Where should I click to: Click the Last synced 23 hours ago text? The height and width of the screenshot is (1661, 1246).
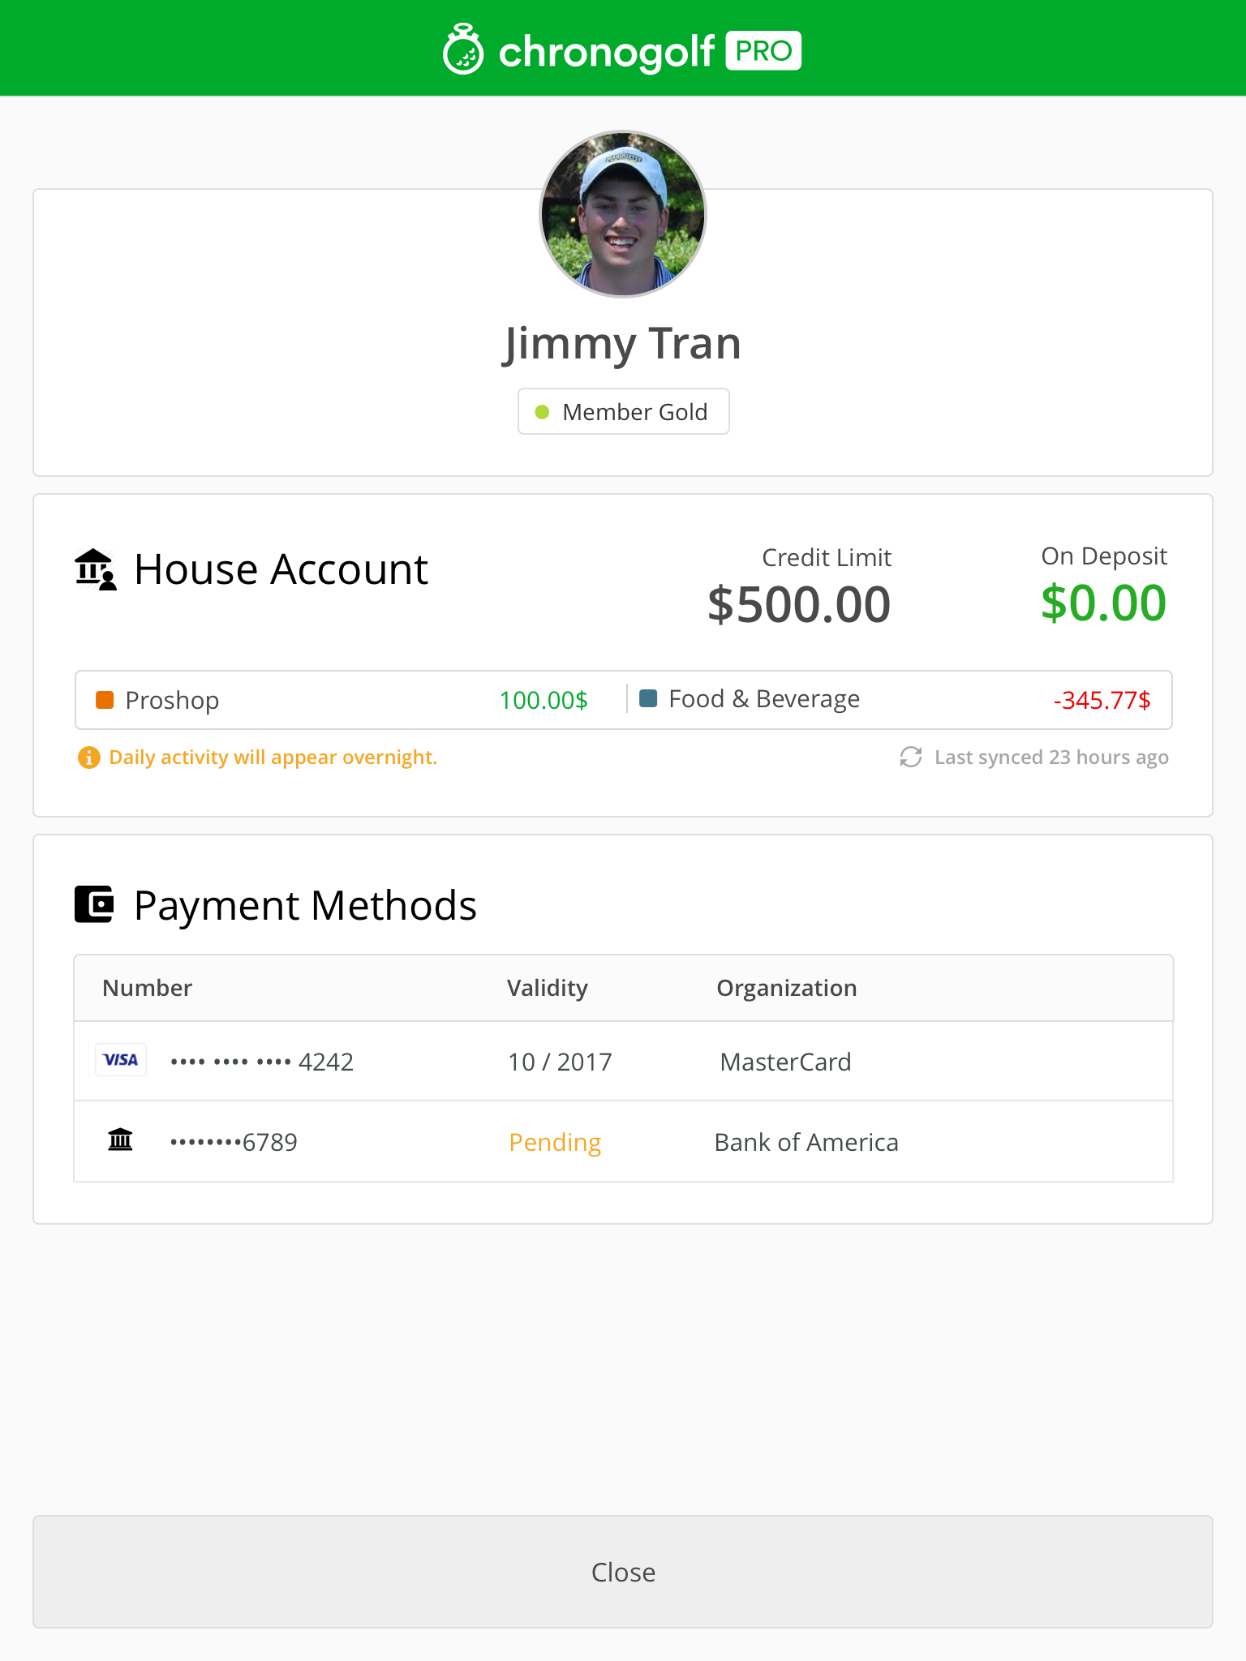click(x=1051, y=758)
